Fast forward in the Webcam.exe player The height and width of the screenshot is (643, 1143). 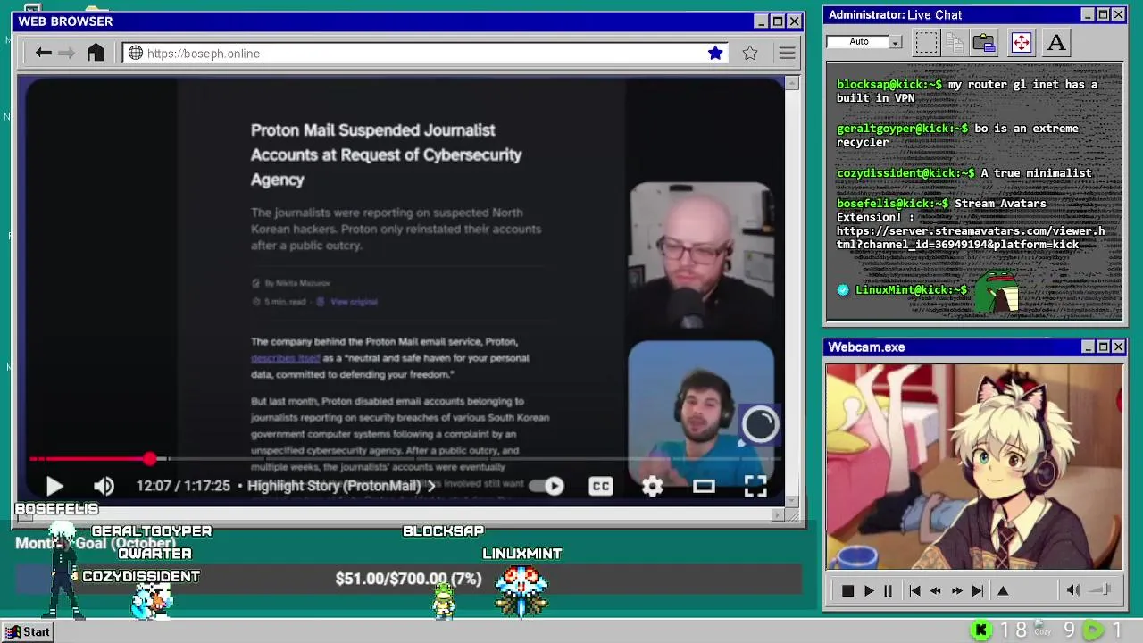(x=957, y=590)
